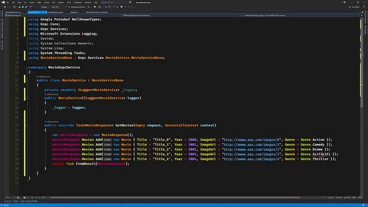Open the Analyze menu
Viewport: 368px width, 207px height.
(x=61, y=2)
